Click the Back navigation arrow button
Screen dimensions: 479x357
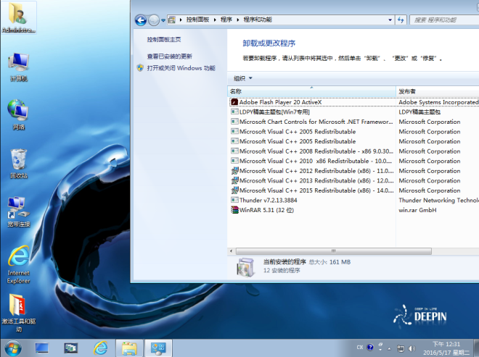pos(141,20)
